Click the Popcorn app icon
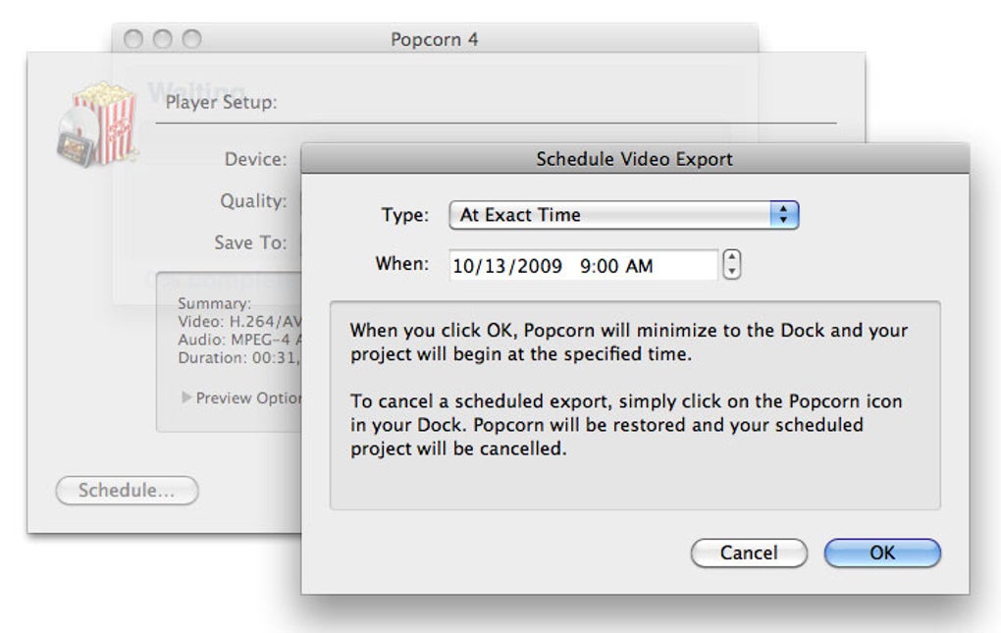The width and height of the screenshot is (1001, 633). point(95,122)
